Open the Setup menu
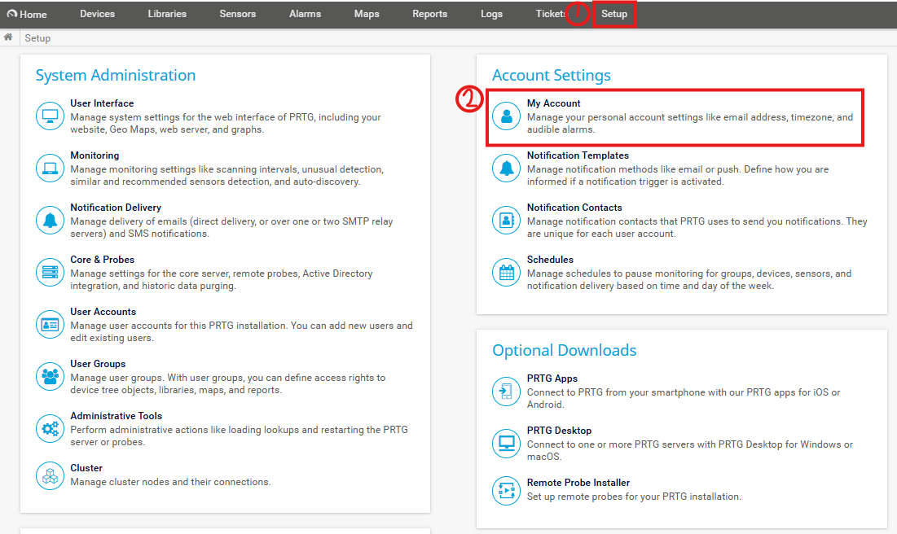The width and height of the screenshot is (897, 534). coord(614,14)
